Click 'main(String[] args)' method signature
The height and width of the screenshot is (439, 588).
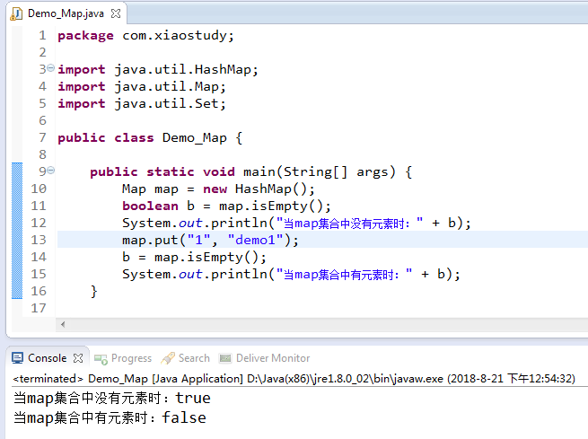[x=320, y=171]
